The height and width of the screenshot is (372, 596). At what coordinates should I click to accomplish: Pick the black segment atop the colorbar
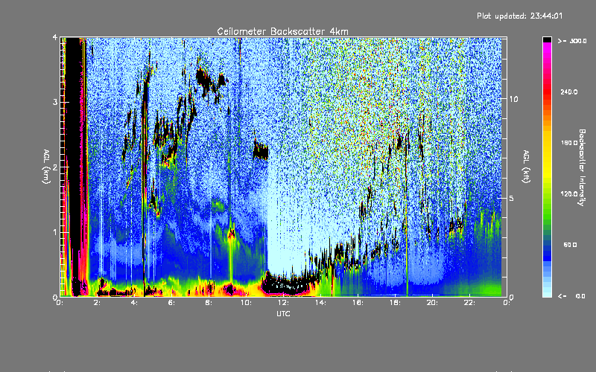(x=547, y=39)
